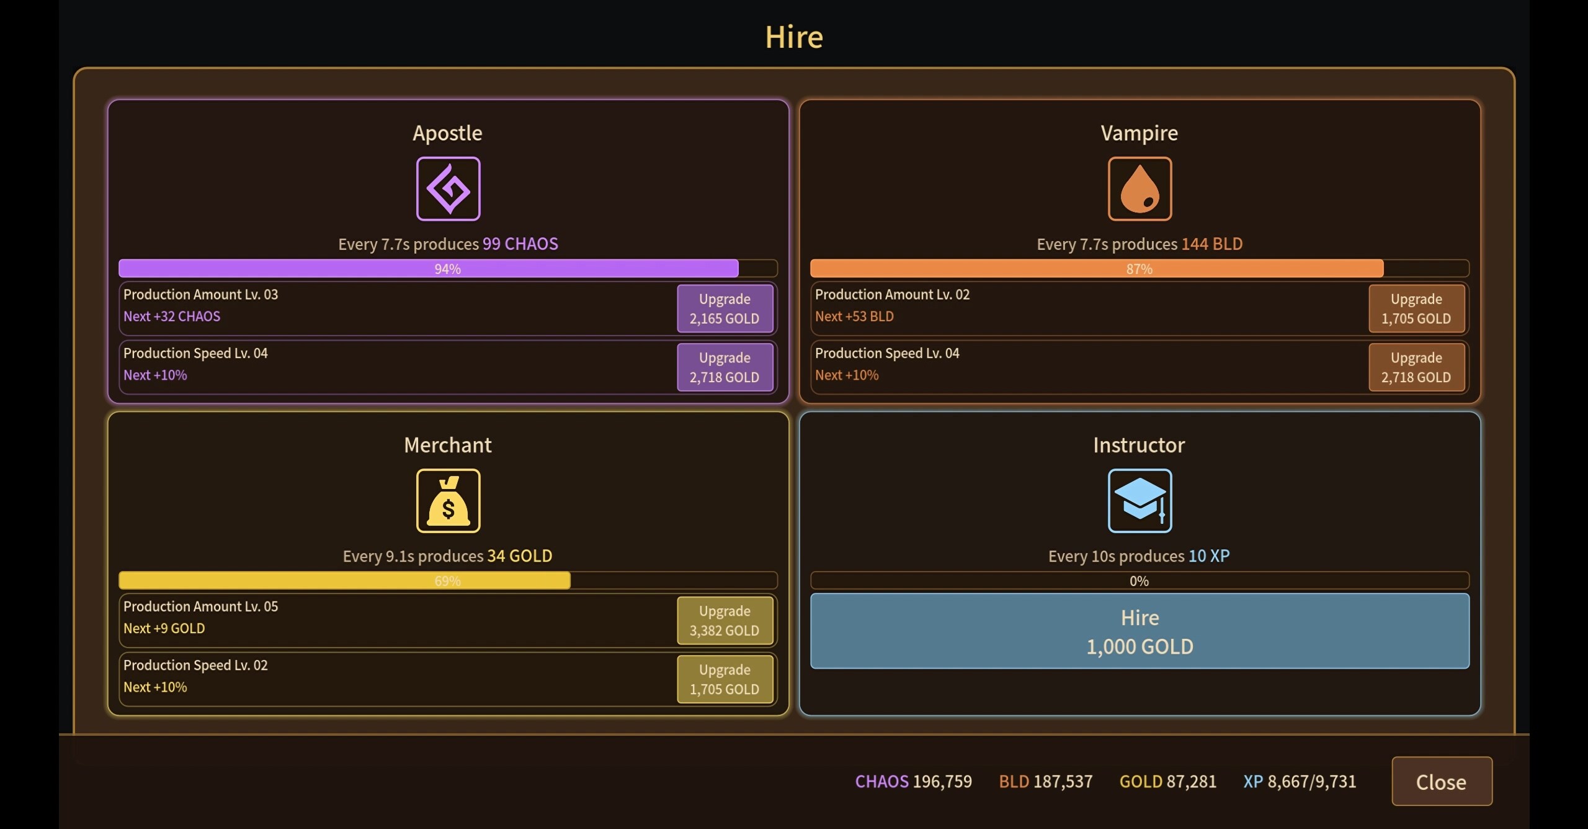Click 'Every 9.1s produces 34 GOLD' text
Screen dimensions: 1588x829
(447, 556)
